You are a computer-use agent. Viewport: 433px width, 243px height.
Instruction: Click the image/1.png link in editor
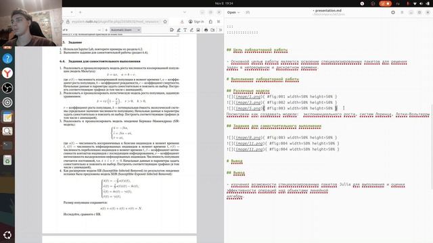[x=248, y=97]
